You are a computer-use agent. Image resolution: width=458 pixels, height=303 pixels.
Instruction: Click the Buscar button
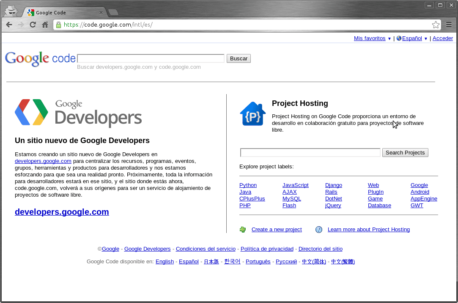pyautogui.click(x=239, y=59)
